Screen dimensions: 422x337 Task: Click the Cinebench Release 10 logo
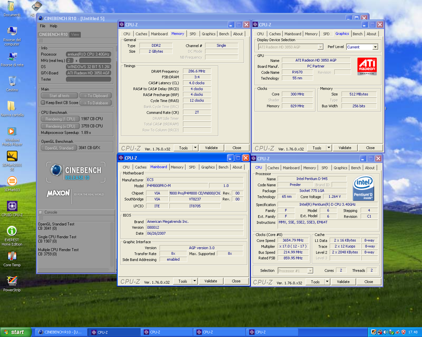pyautogui.click(x=76, y=172)
